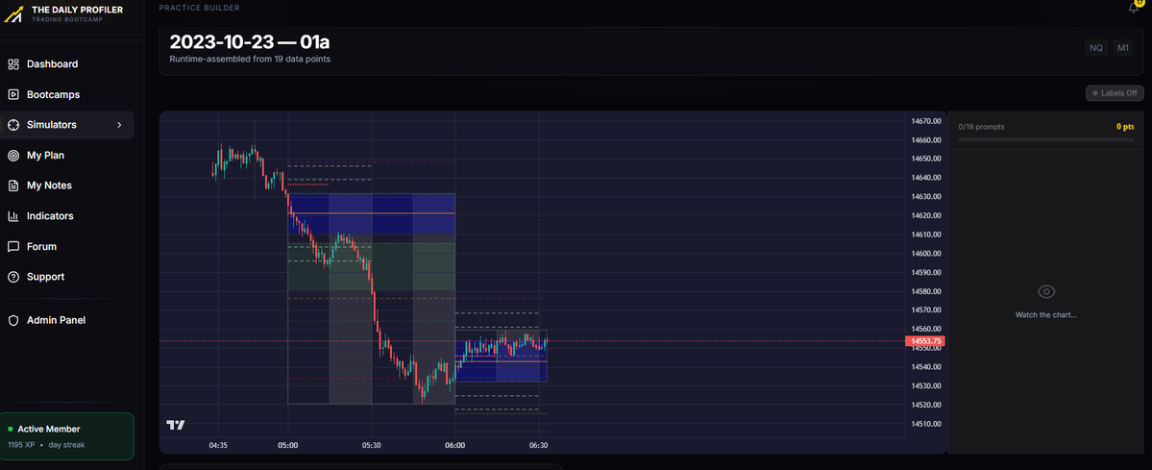This screenshot has width=1152, height=470.
Task: Click the 0 pts score text
Action: [1125, 127]
